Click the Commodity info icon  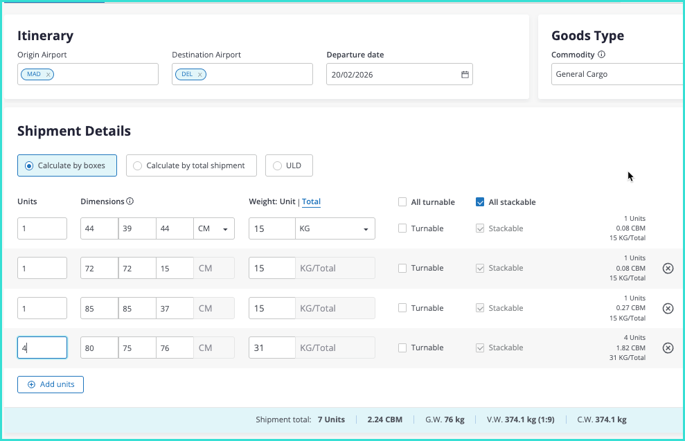(601, 55)
